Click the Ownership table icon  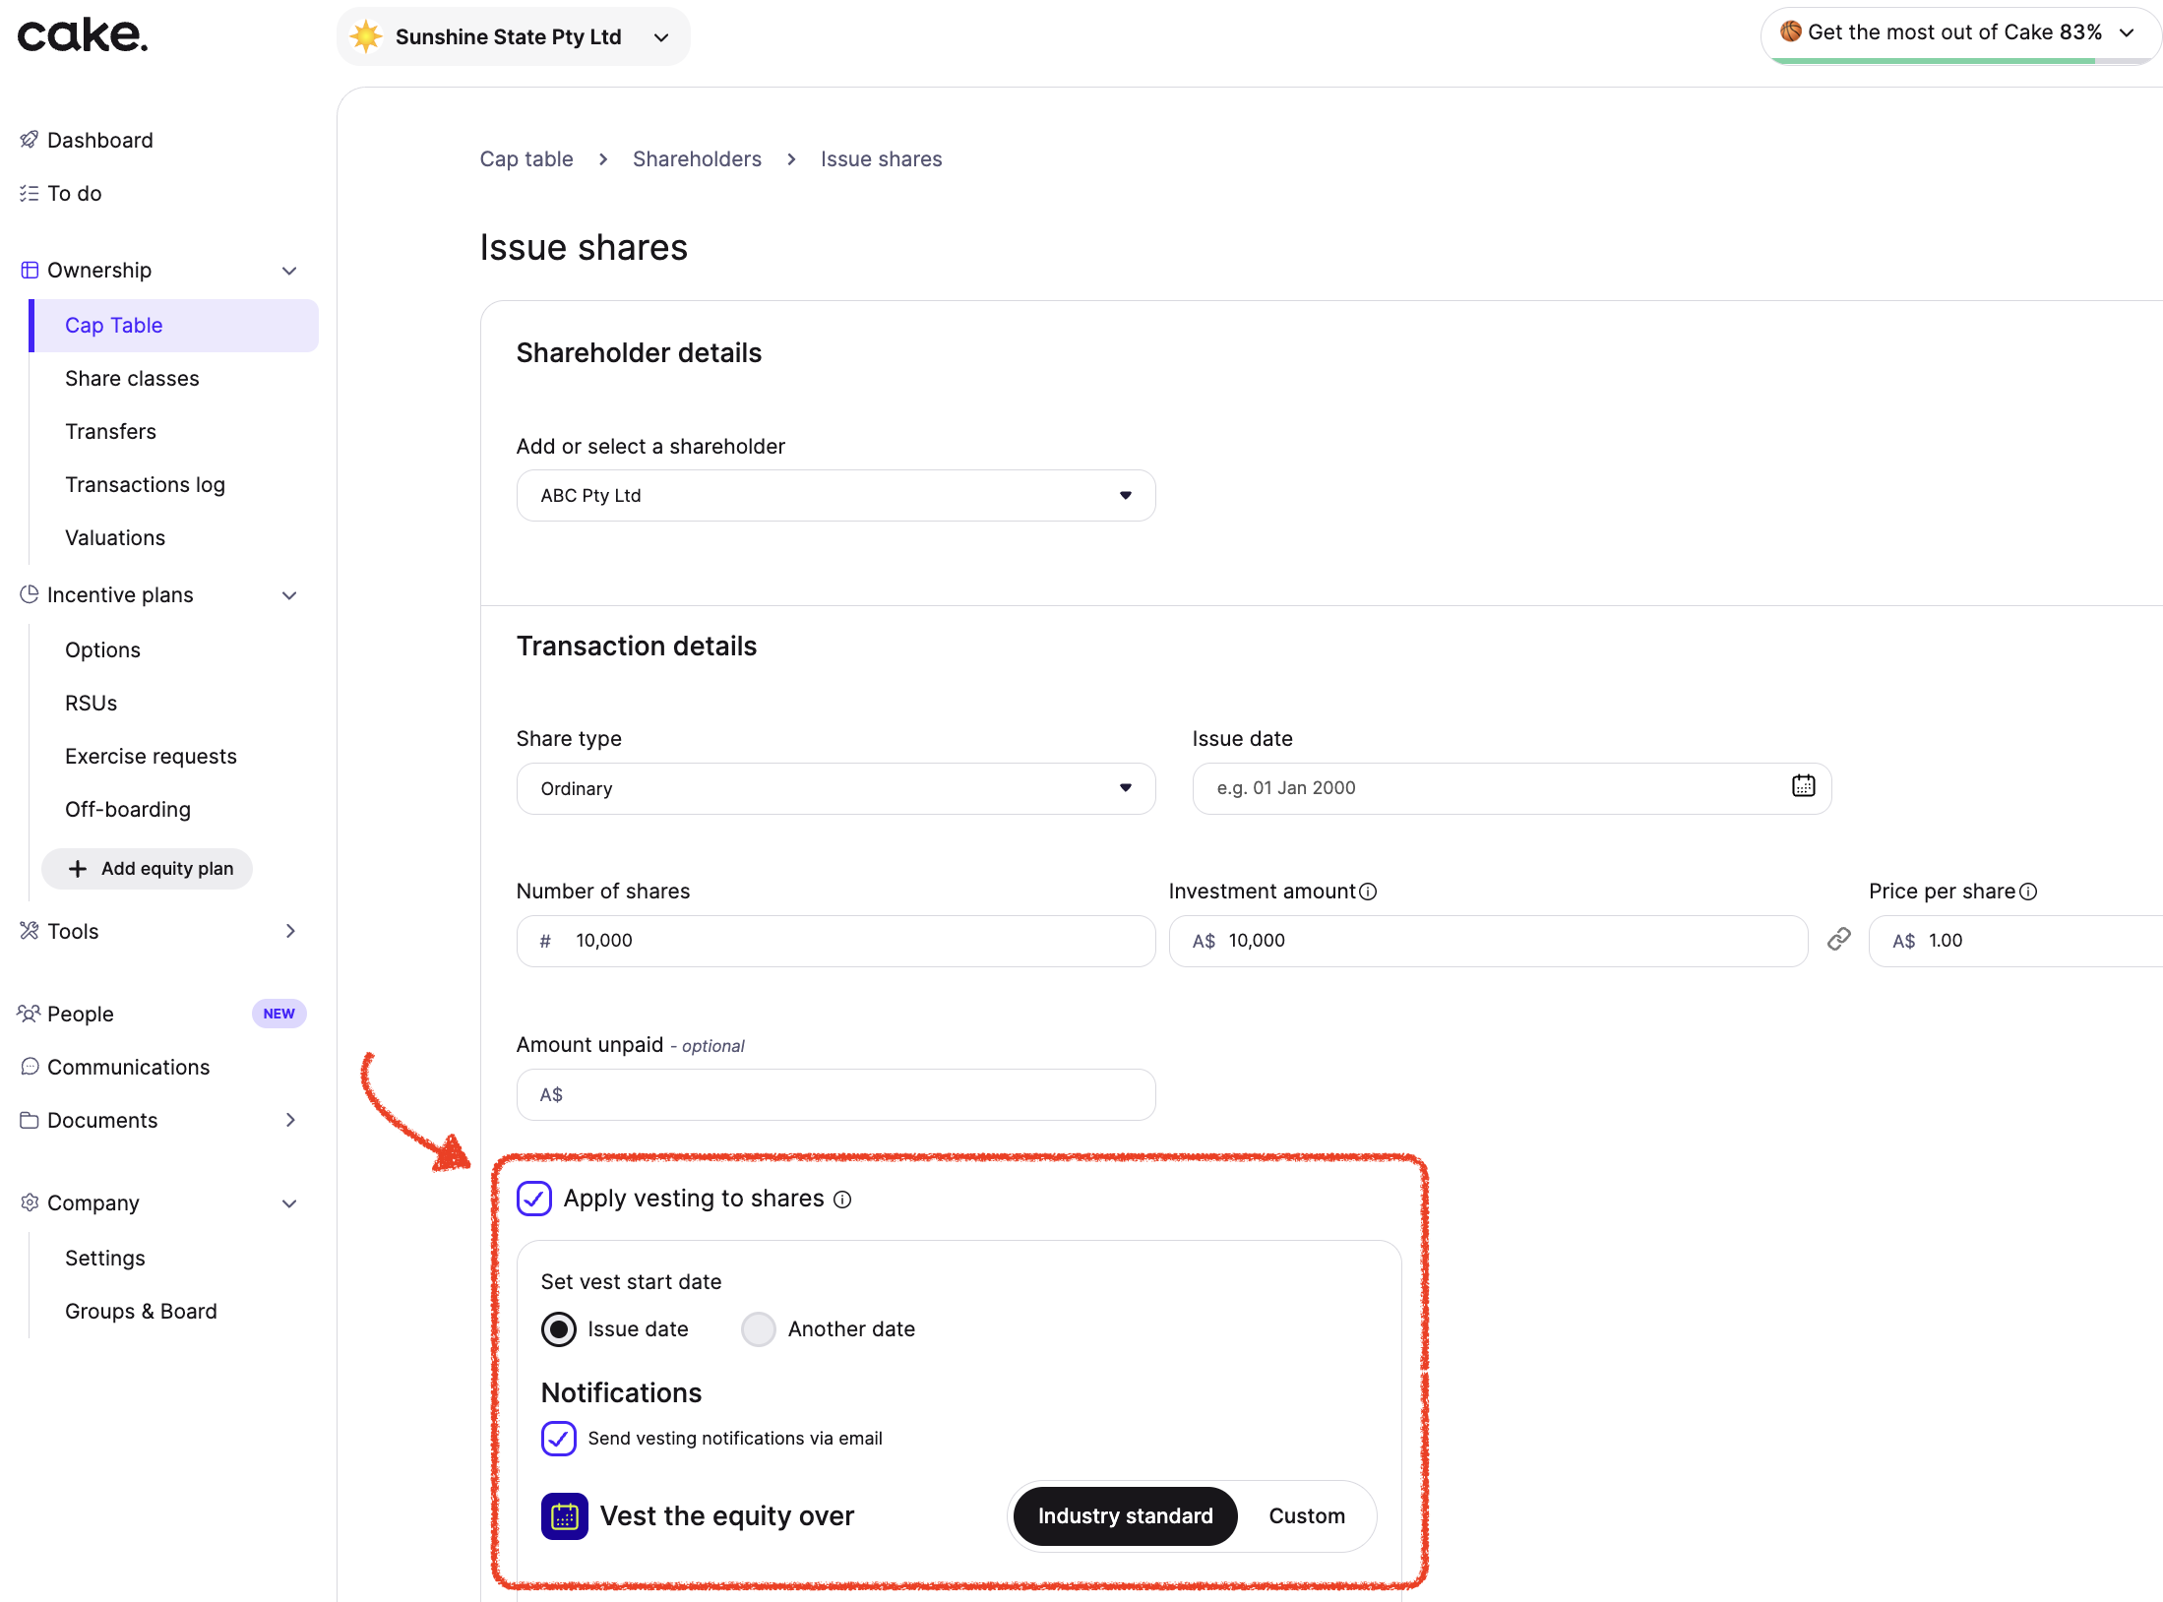pyautogui.click(x=30, y=270)
